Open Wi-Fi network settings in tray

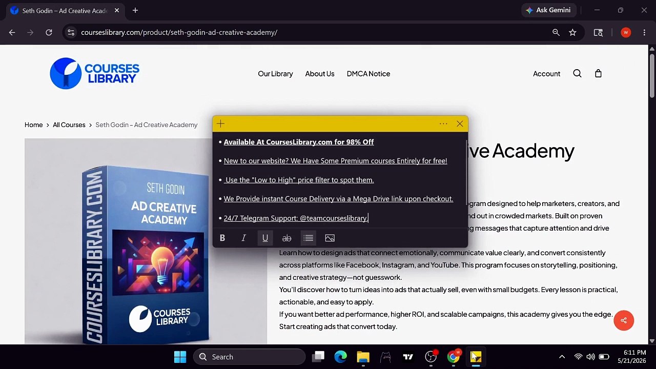coord(578,357)
